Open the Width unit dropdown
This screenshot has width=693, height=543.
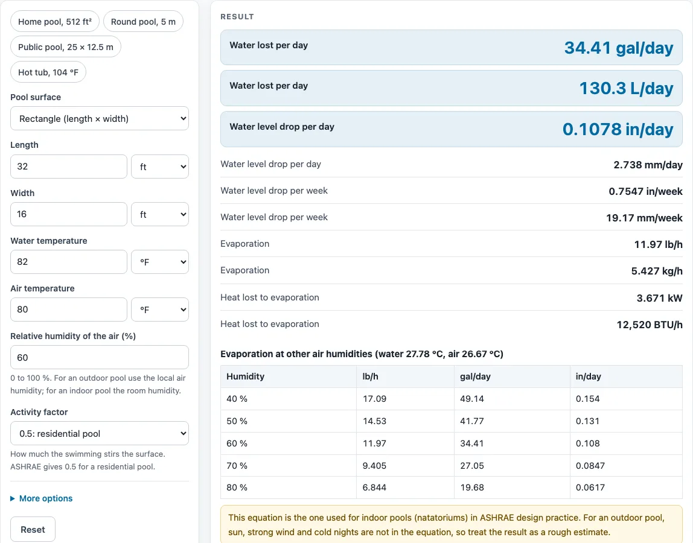click(x=160, y=214)
